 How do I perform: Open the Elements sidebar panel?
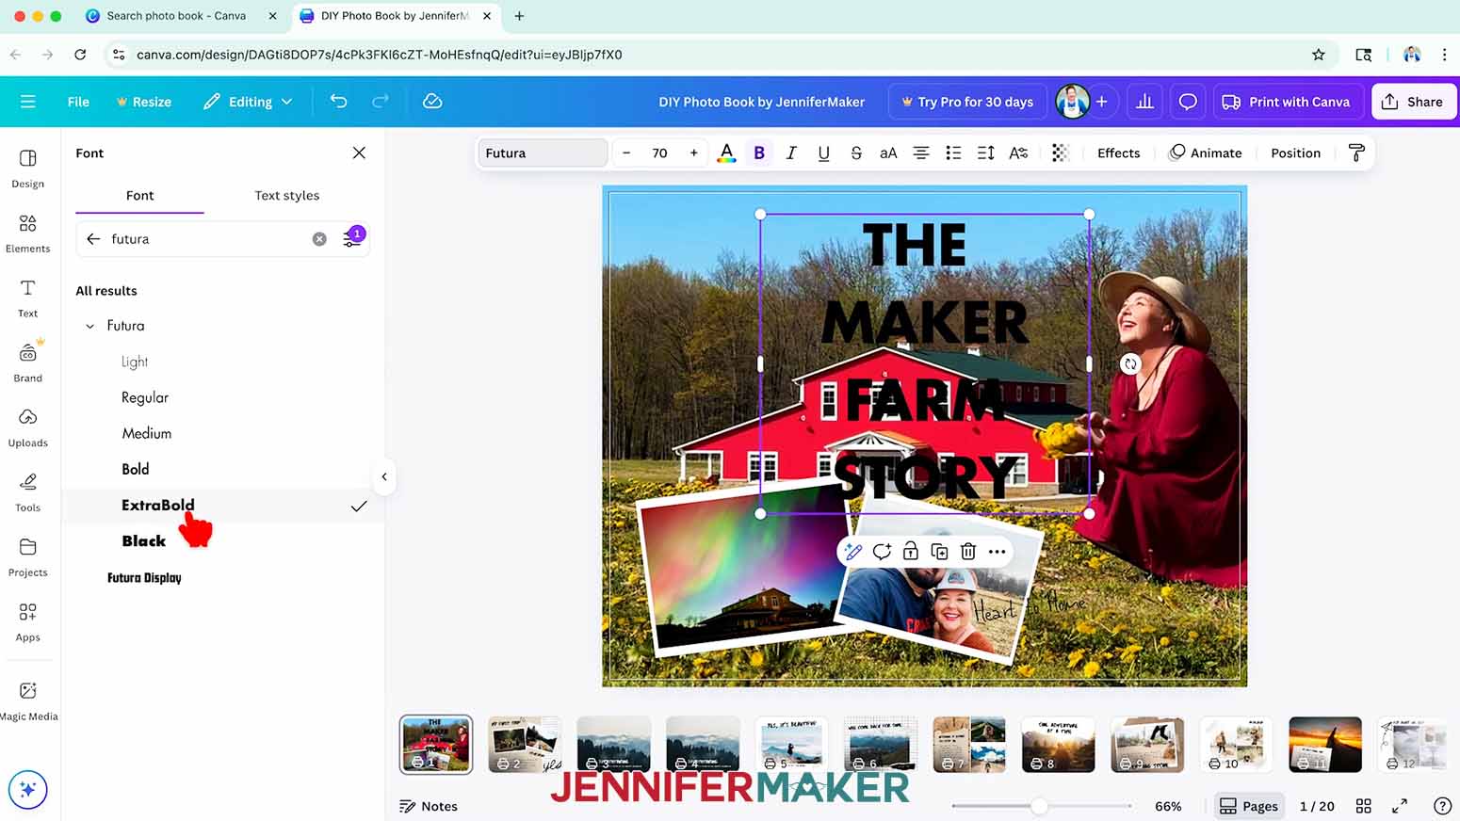click(x=28, y=233)
